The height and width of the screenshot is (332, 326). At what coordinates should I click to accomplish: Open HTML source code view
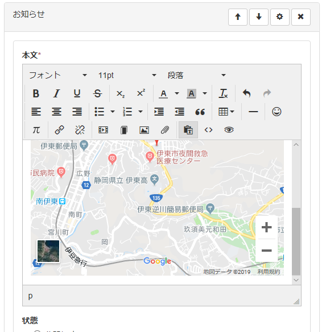[x=208, y=130]
